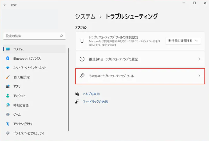209x141 pixels.
Task: Click the apps icon in sidebar
Action: click(8, 86)
